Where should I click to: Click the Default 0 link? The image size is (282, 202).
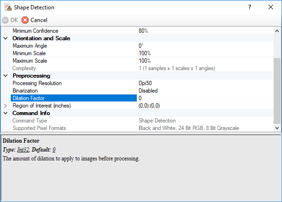(x=54, y=150)
